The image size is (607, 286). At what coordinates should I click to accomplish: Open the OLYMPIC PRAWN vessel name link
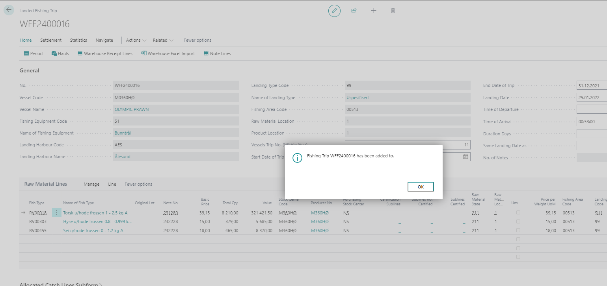[x=132, y=109]
